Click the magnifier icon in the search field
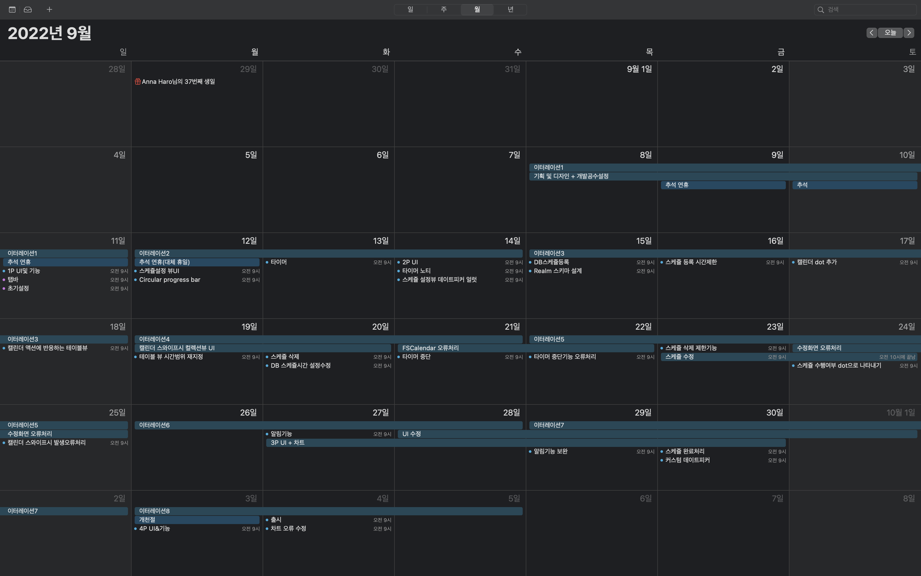Screen dimensions: 921x576 pyautogui.click(x=821, y=9)
